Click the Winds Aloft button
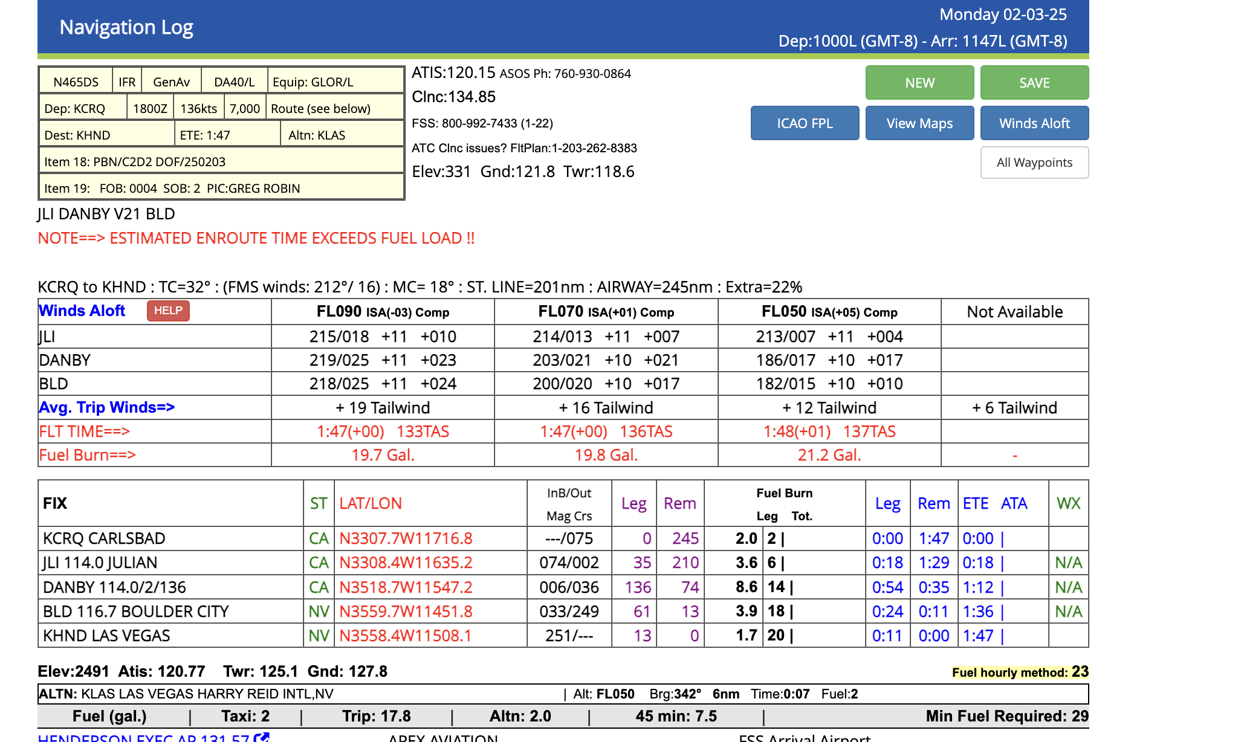Screen dimensions: 1244x742 (x=1034, y=123)
